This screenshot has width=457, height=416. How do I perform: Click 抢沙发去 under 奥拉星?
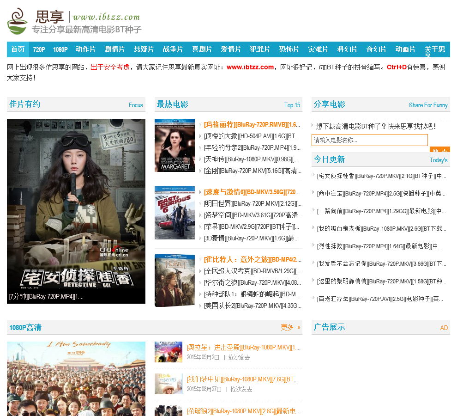[239, 357]
